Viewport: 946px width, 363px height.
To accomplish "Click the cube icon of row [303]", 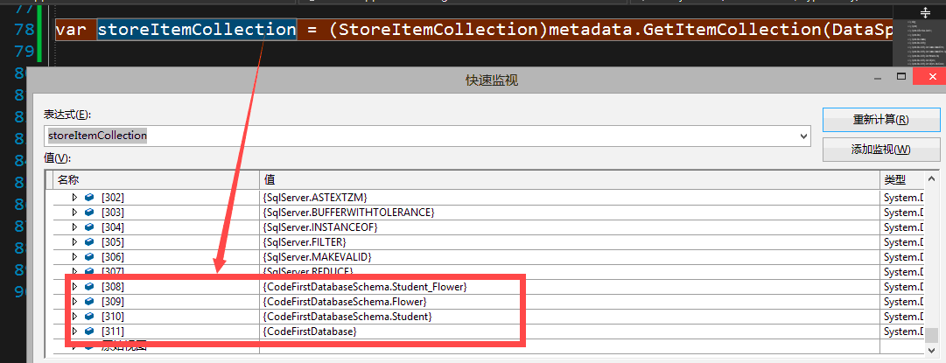I will (89, 213).
